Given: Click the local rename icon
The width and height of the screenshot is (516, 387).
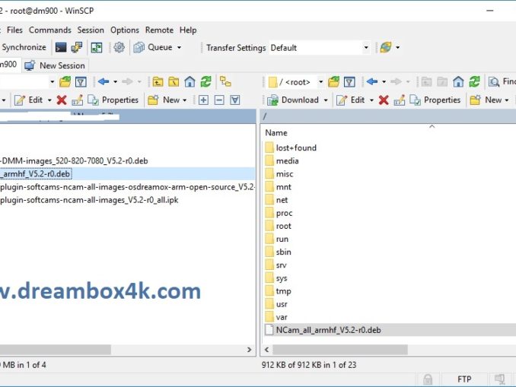Looking at the screenshot, I should [x=78, y=100].
